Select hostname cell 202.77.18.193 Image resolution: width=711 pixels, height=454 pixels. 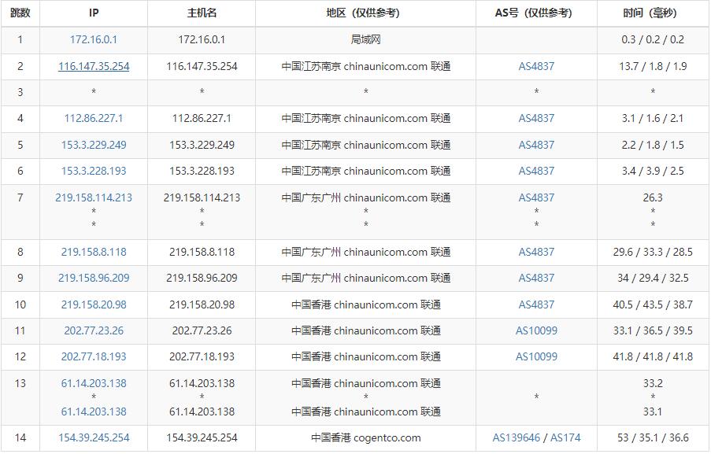pyautogui.click(x=202, y=356)
